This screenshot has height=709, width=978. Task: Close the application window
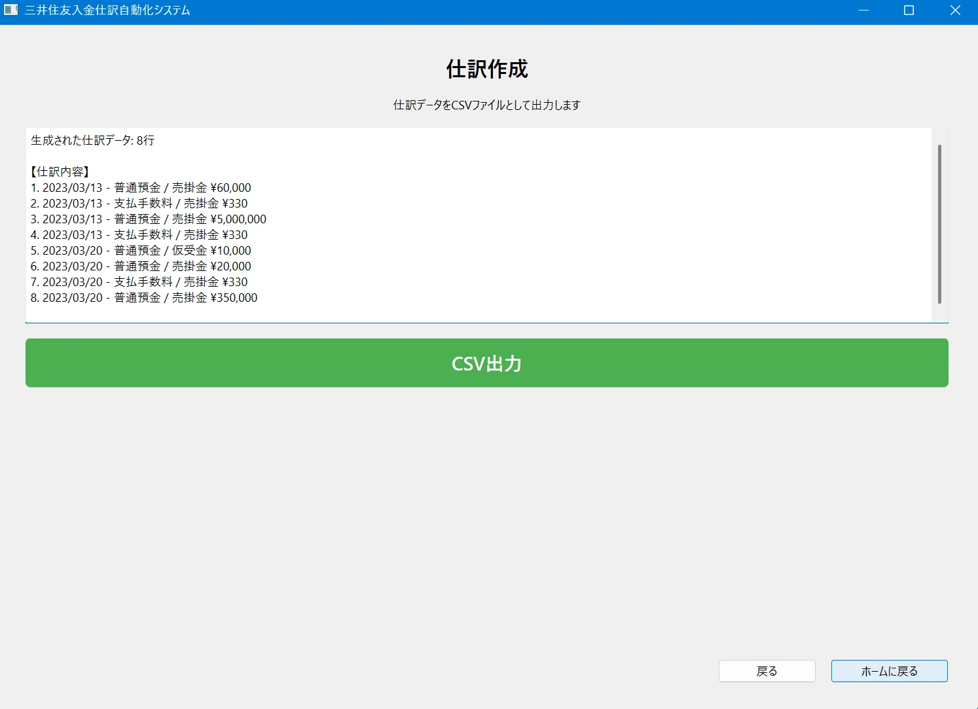(955, 10)
